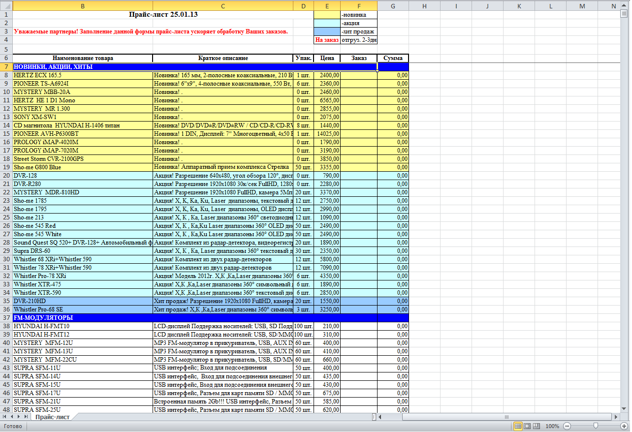
Task: Select the 'Supra DRS-60' cell
Action: click(x=83, y=250)
